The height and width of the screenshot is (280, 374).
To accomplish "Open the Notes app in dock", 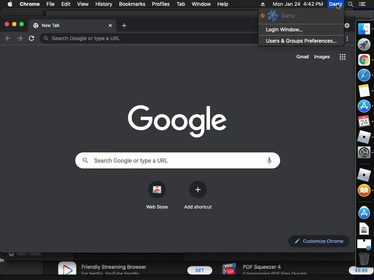I will [364, 91].
